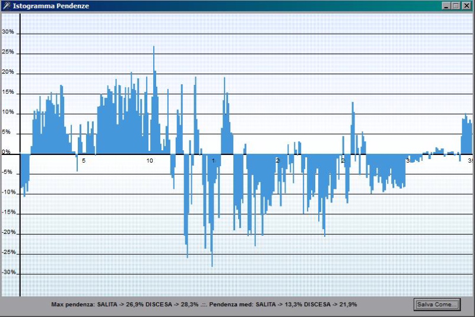The width and height of the screenshot is (475, 317).
Task: Click the Salva Come... button
Action: (437, 305)
